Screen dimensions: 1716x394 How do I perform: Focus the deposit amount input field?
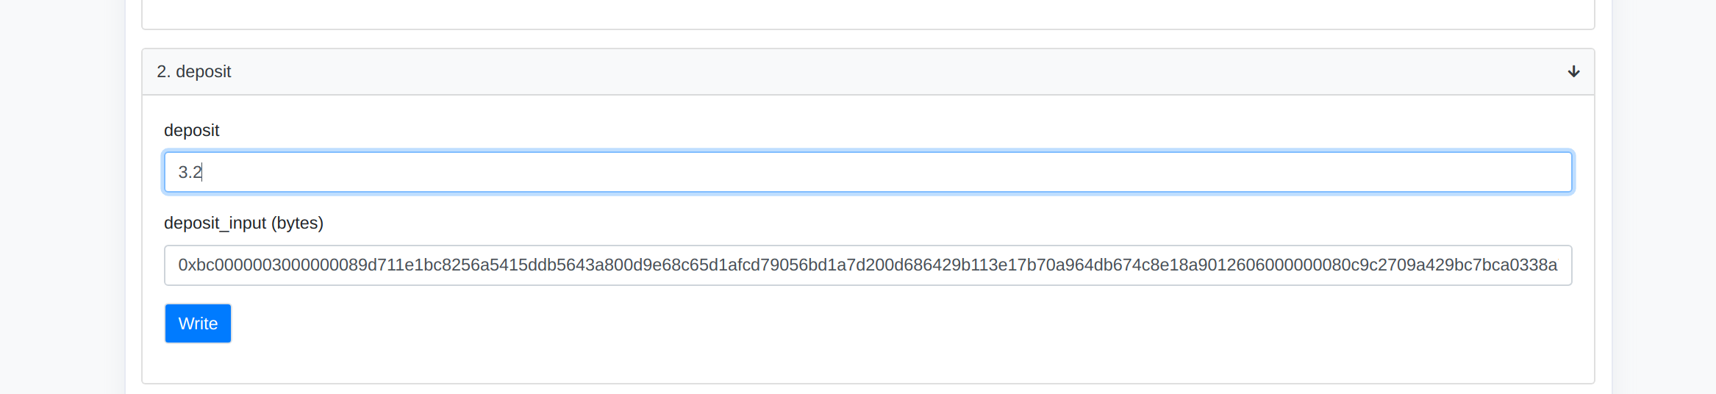coord(868,172)
